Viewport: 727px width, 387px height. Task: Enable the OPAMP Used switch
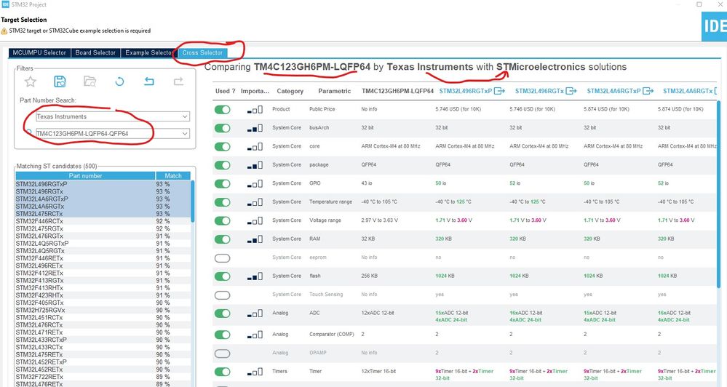point(223,353)
